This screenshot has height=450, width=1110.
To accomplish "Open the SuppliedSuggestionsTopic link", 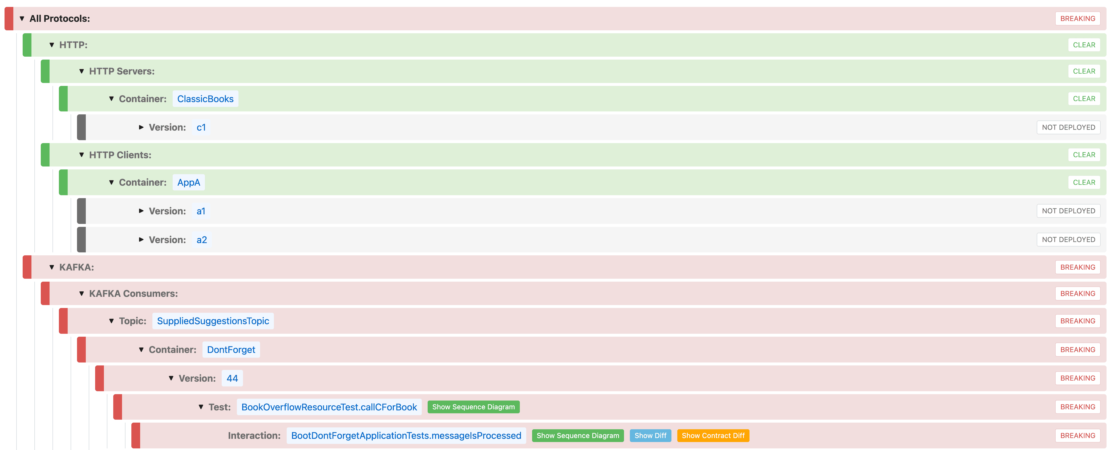I will tap(213, 320).
